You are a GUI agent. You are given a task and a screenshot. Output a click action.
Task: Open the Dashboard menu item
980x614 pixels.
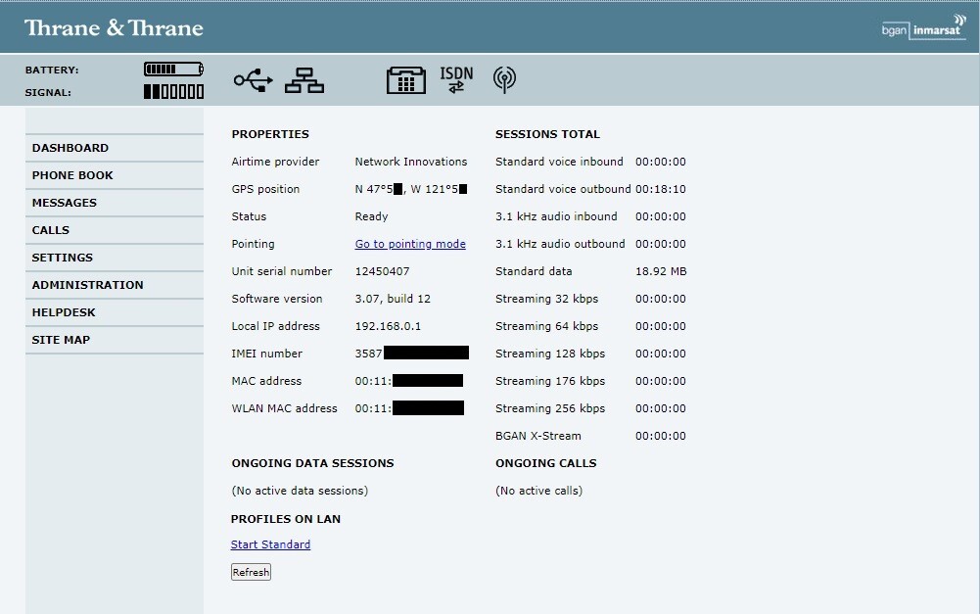[x=115, y=148]
